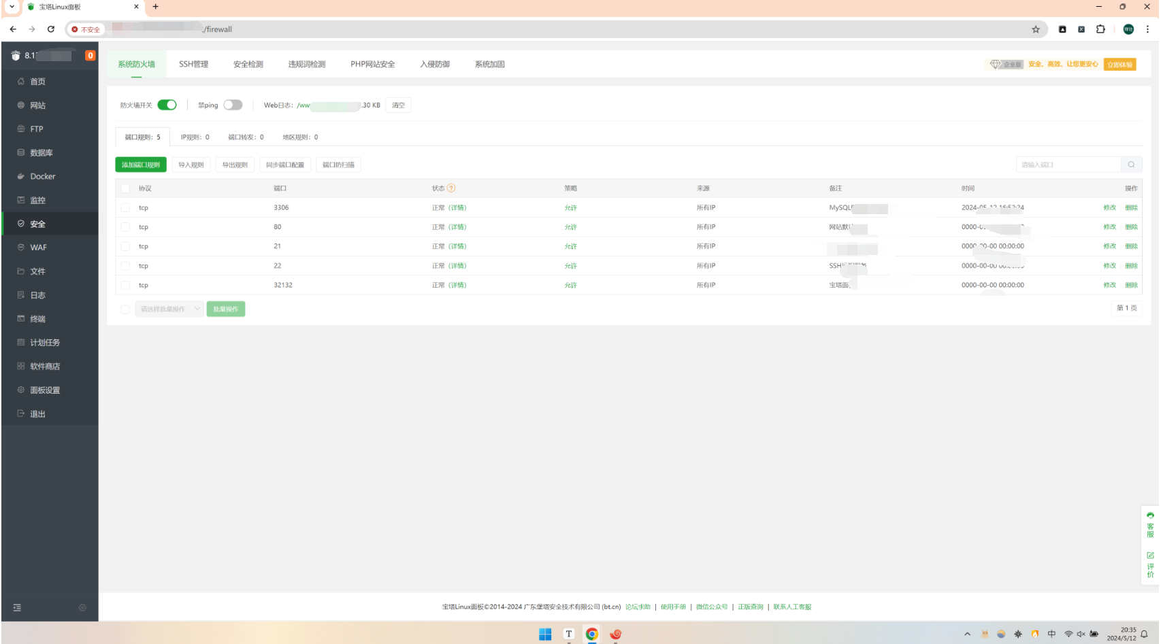Check the checkbox for port 80 row
This screenshot has width=1163, height=644.
pyautogui.click(x=125, y=227)
